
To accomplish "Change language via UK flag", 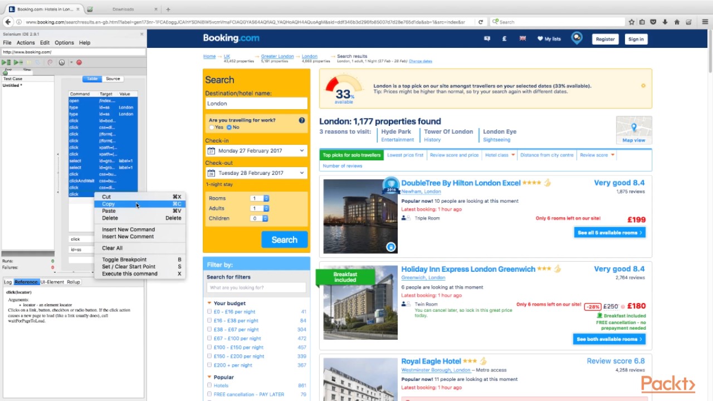I will pyautogui.click(x=522, y=39).
